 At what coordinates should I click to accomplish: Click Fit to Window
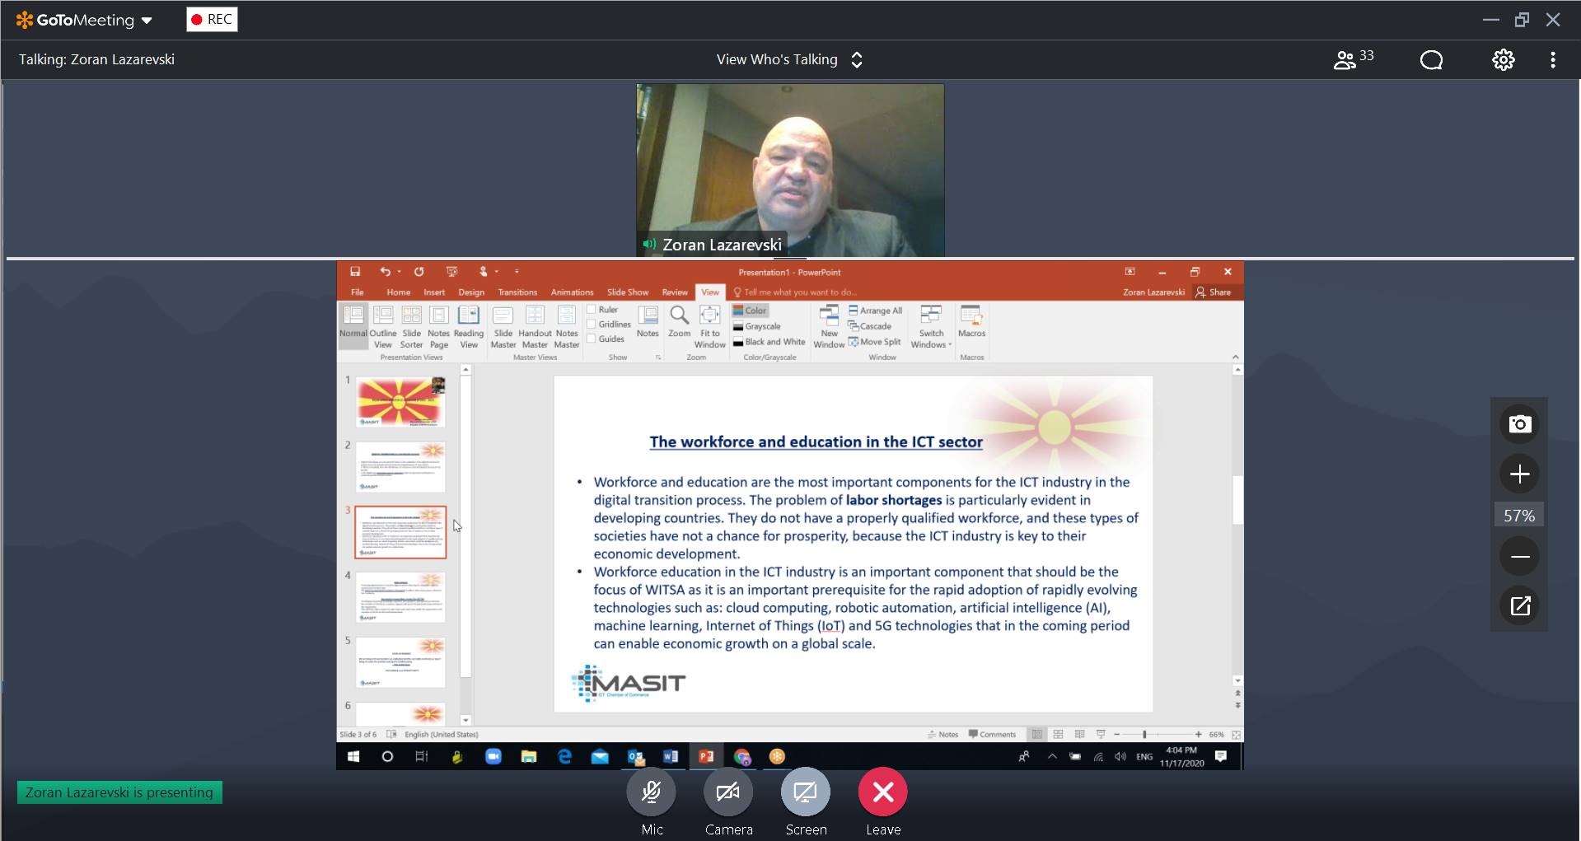[x=709, y=326]
